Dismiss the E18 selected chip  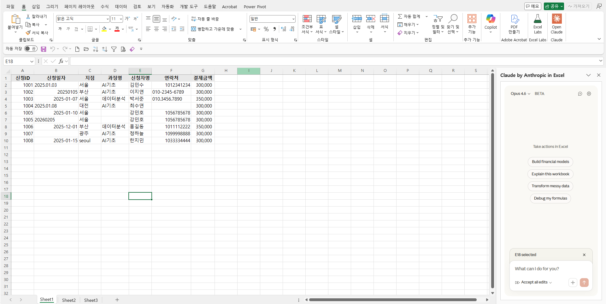pos(584,255)
